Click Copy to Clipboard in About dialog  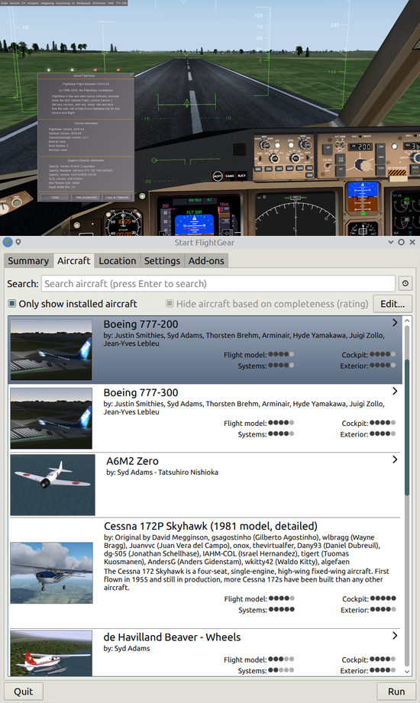[x=117, y=197]
